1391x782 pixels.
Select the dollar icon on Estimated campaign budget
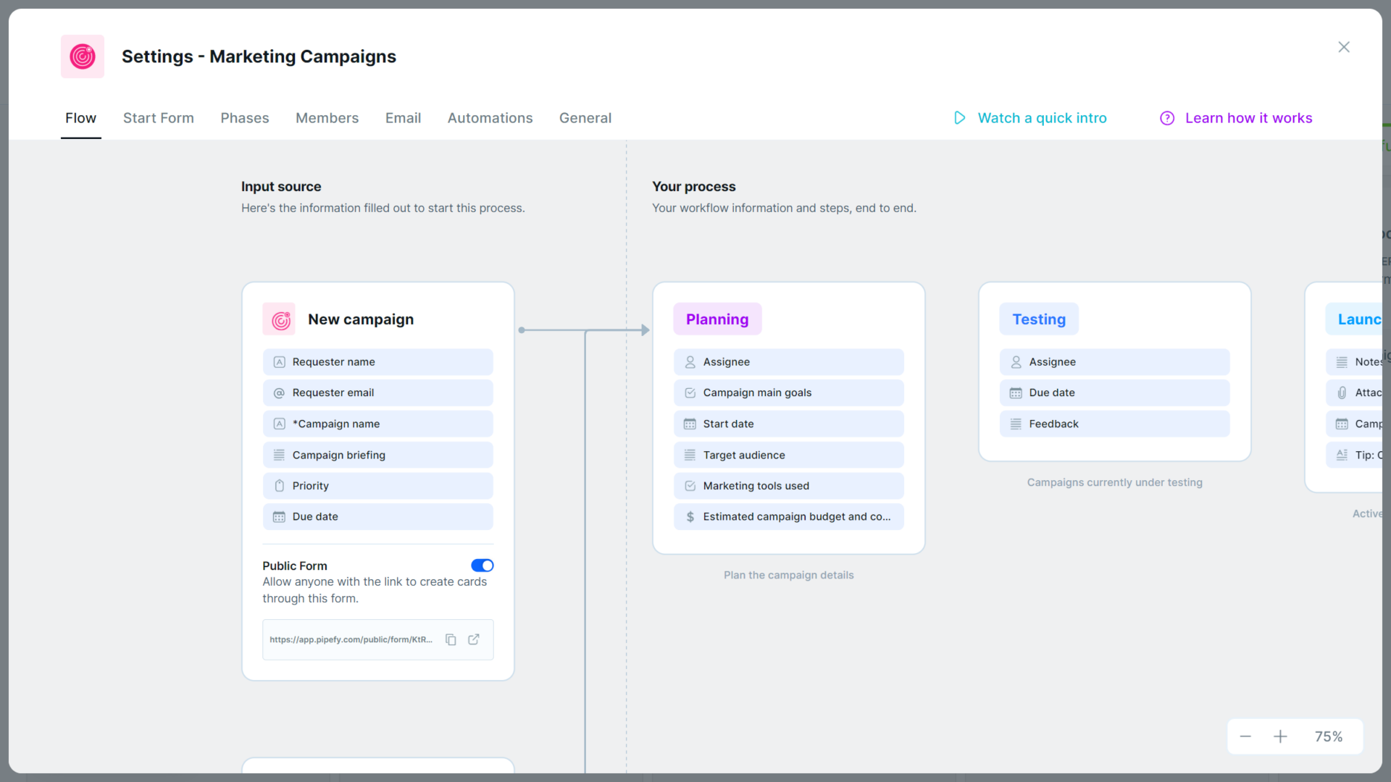690,516
